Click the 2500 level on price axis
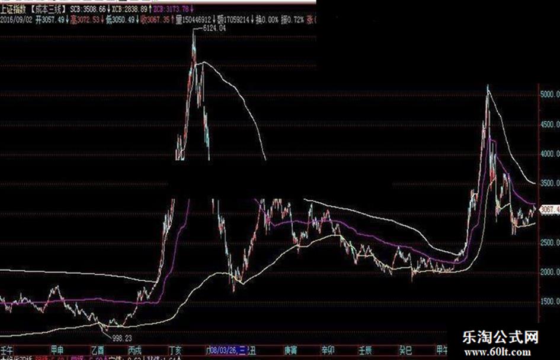 (x=550, y=242)
